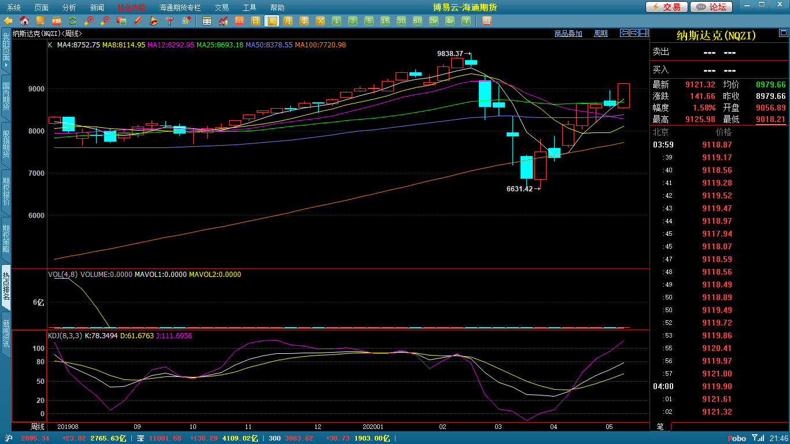
Task: Click the next chart right-arrow icon
Action: pos(634,33)
